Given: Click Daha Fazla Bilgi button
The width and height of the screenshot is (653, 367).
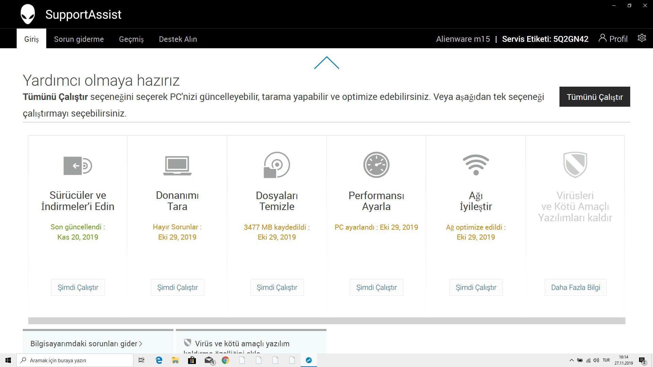Looking at the screenshot, I should pos(575,287).
